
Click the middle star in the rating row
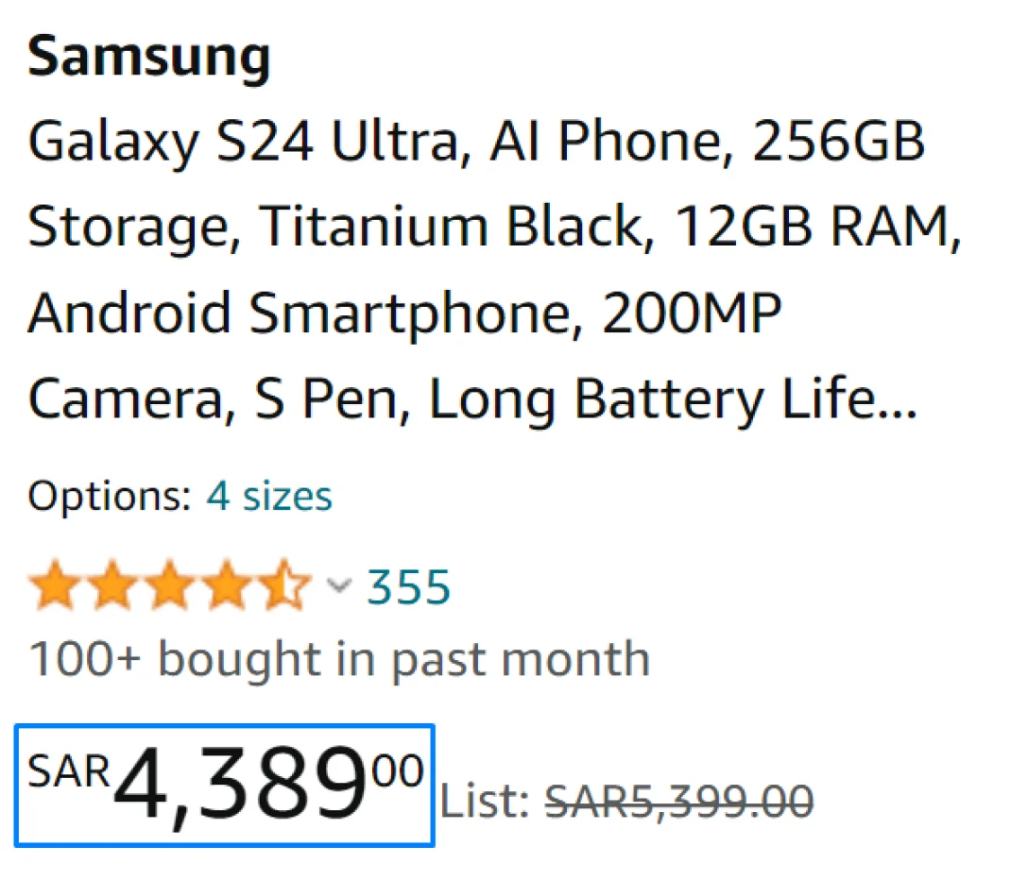point(170,585)
